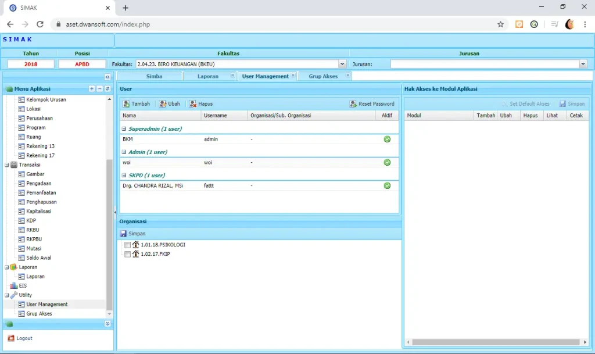Click the browser address bar URL

click(x=107, y=24)
